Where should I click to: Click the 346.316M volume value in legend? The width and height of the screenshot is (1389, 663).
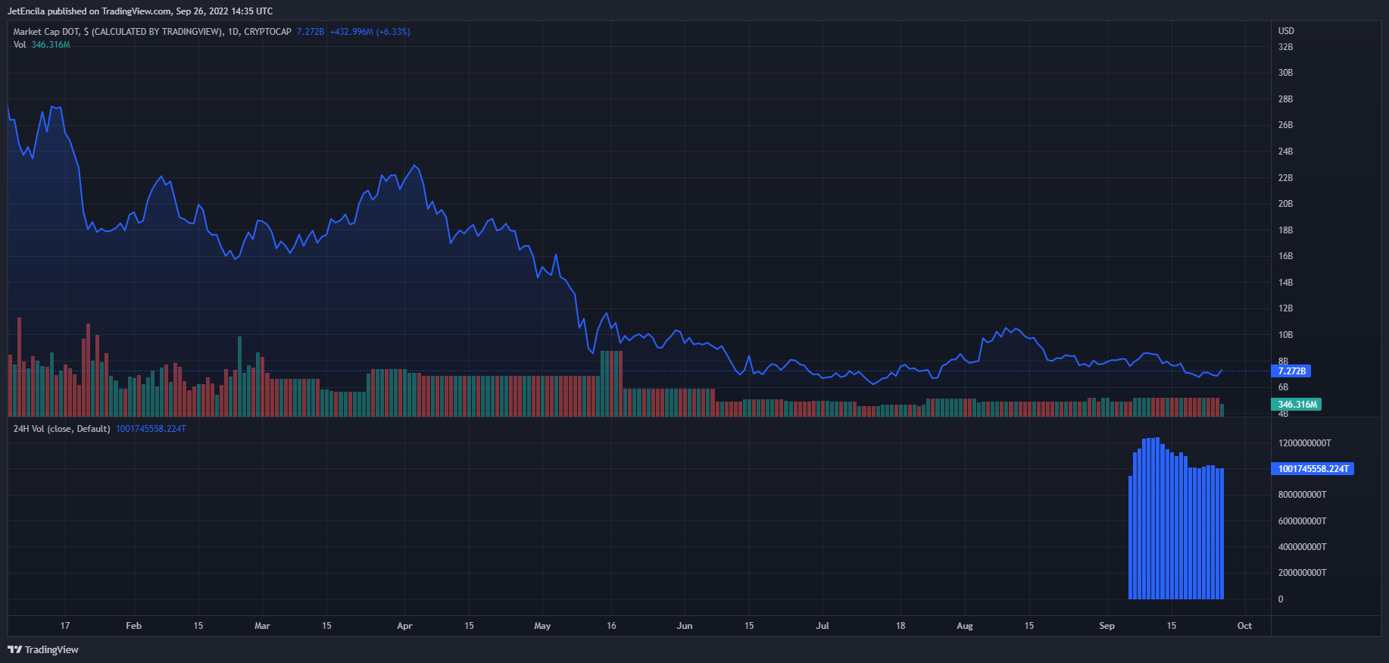coord(51,45)
